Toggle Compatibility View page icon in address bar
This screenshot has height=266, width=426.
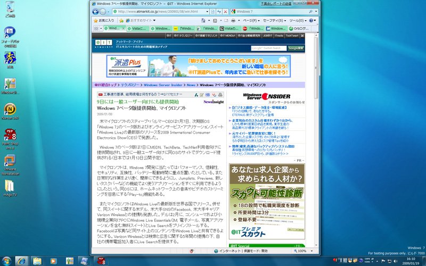(213, 12)
